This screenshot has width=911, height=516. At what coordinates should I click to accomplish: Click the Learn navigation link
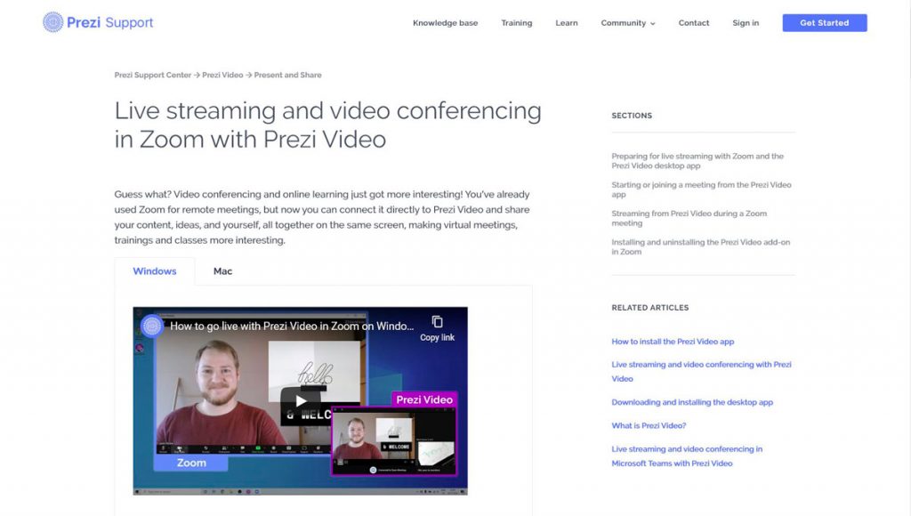point(566,23)
